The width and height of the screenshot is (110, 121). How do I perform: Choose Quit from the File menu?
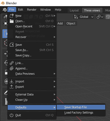coord(32,115)
